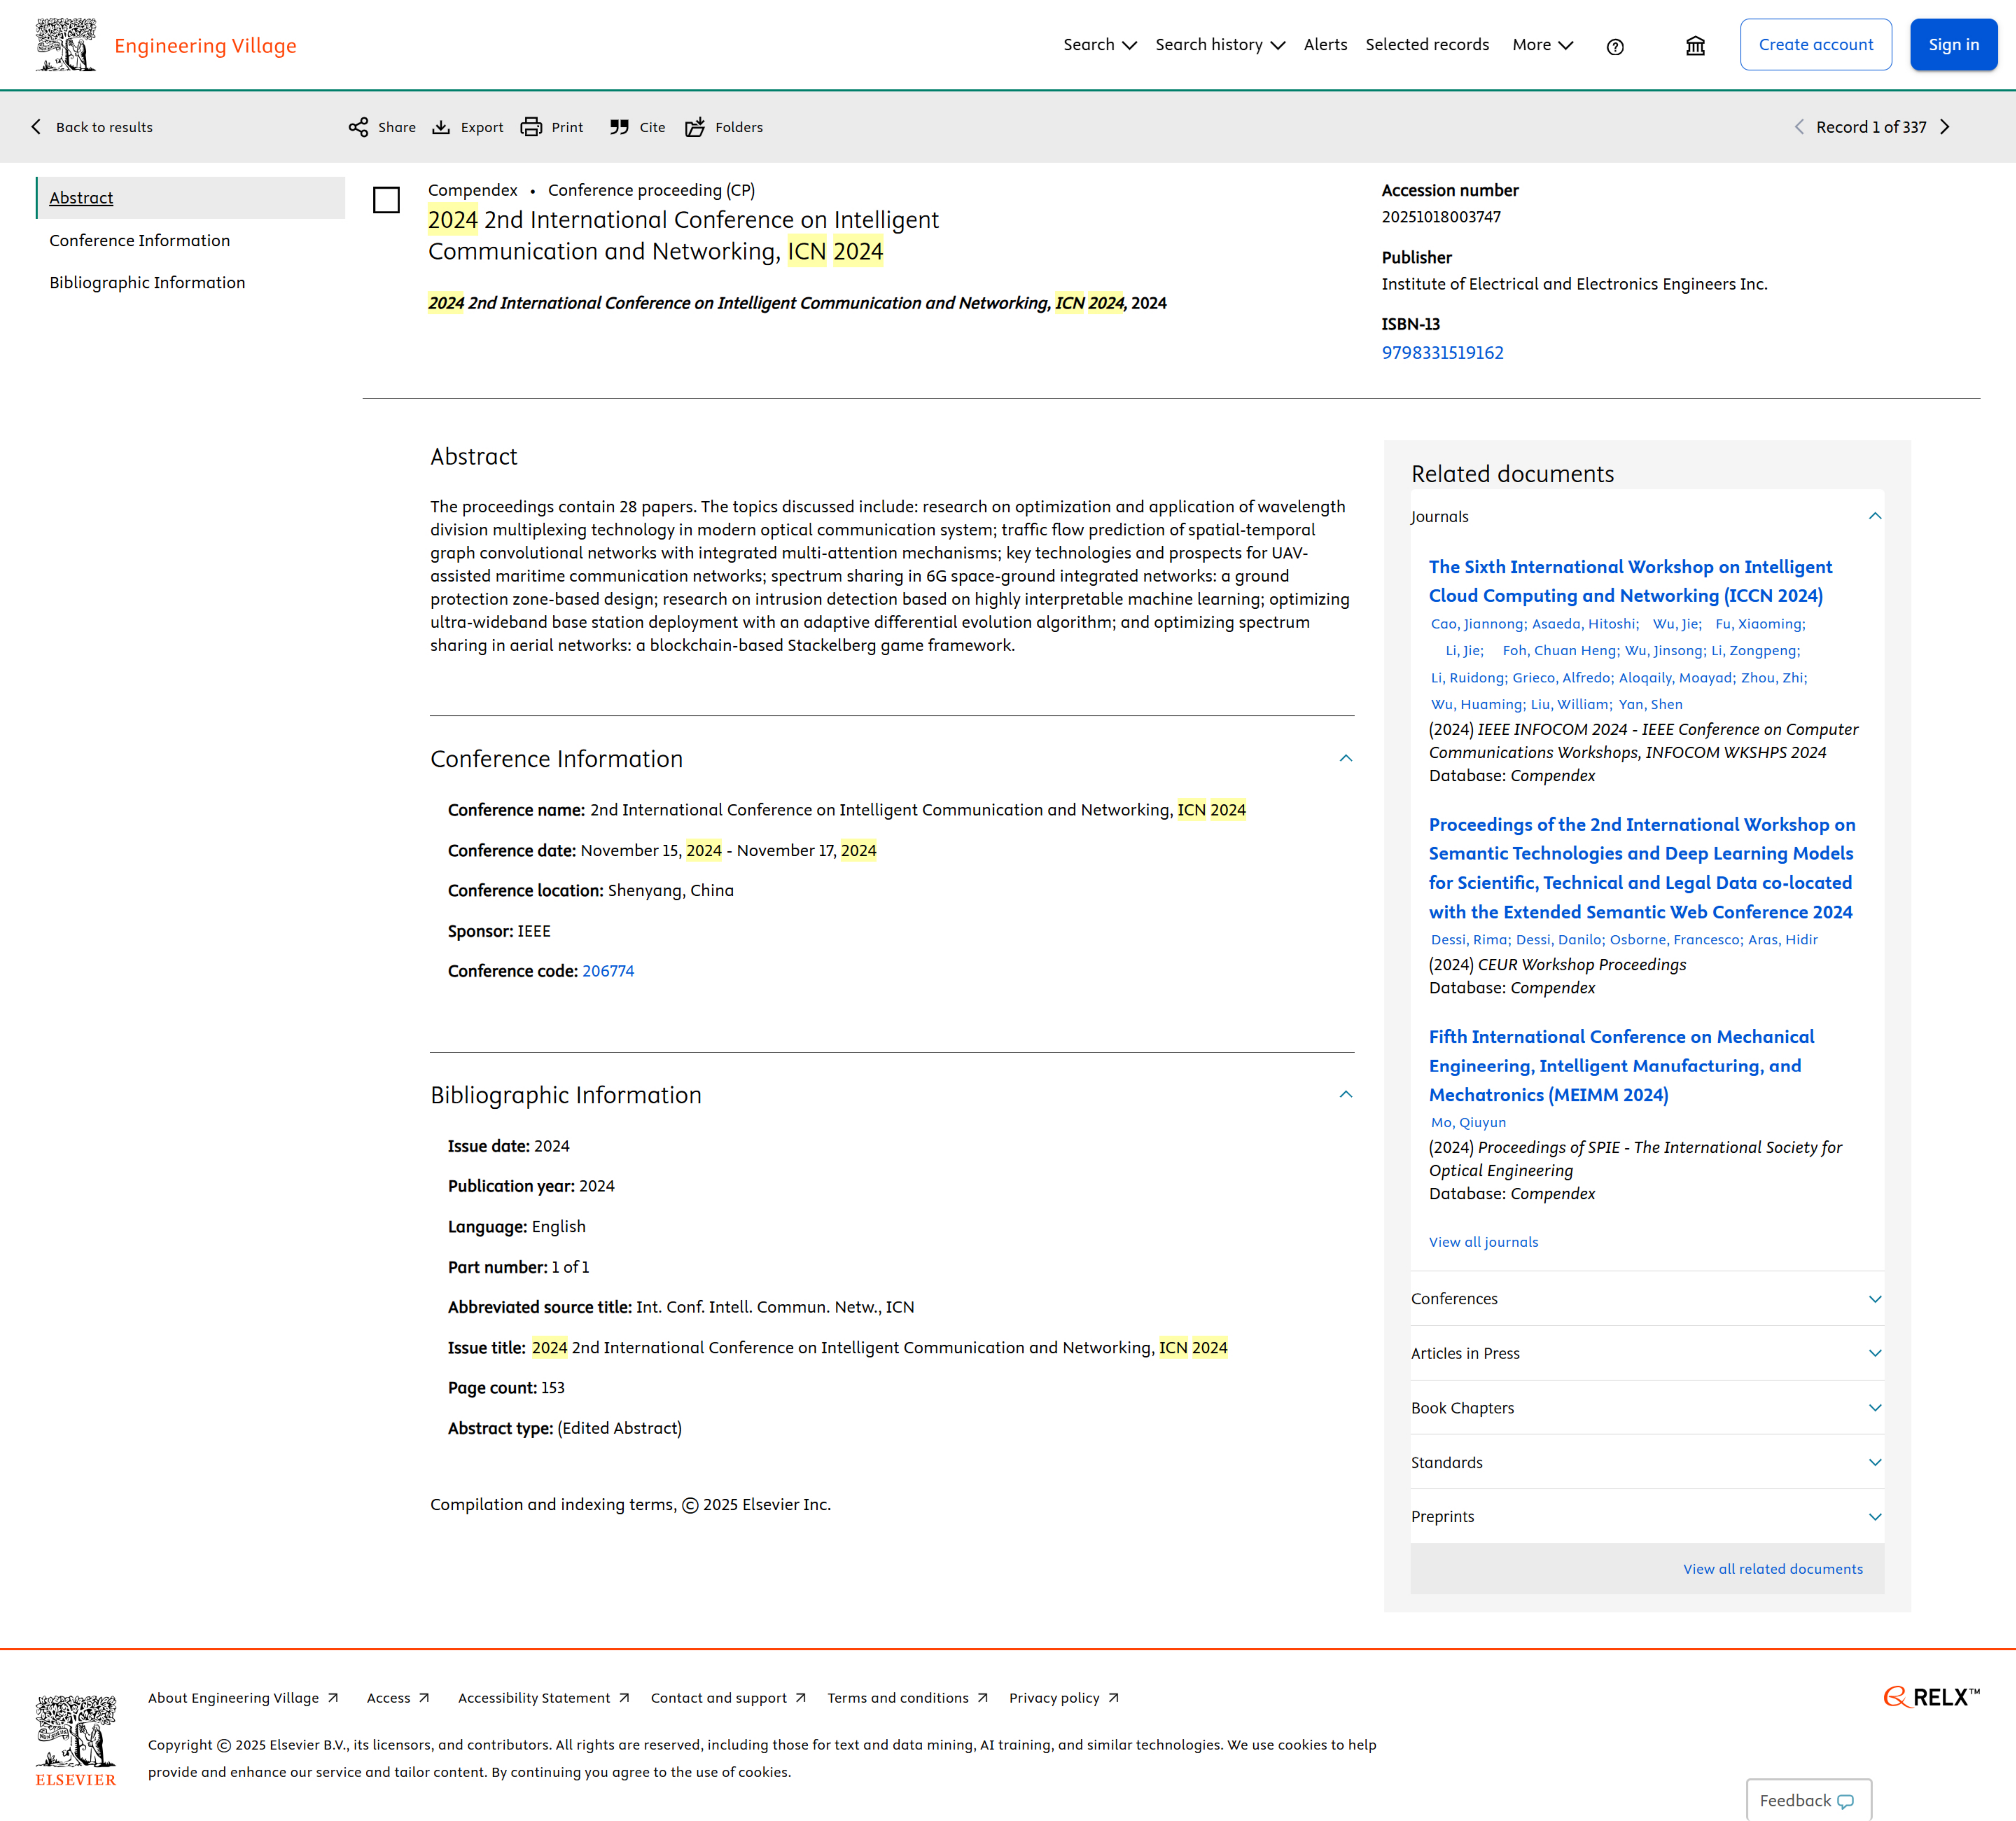Open Alerts in top navigation
This screenshot has width=2016, height=1821.
click(1325, 45)
